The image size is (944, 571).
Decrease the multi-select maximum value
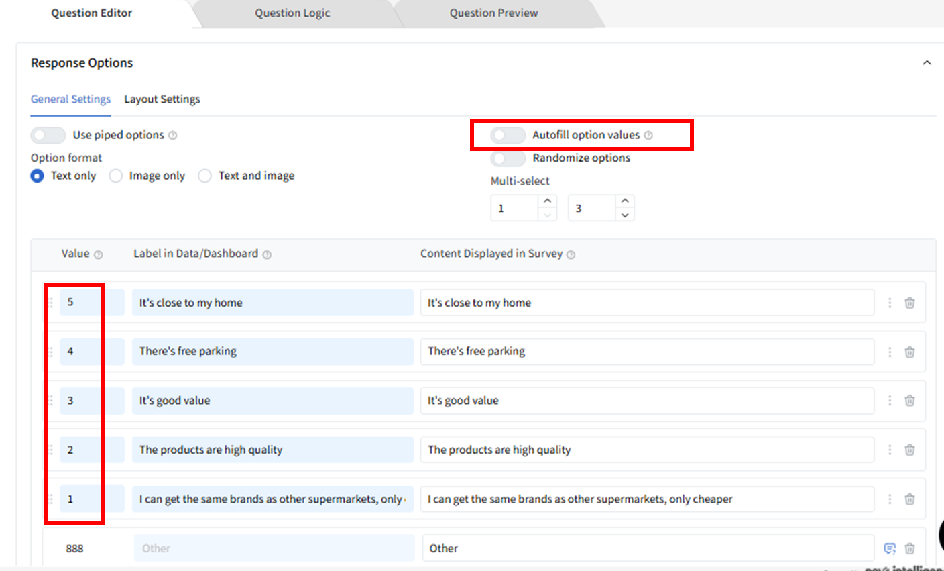pos(625,215)
